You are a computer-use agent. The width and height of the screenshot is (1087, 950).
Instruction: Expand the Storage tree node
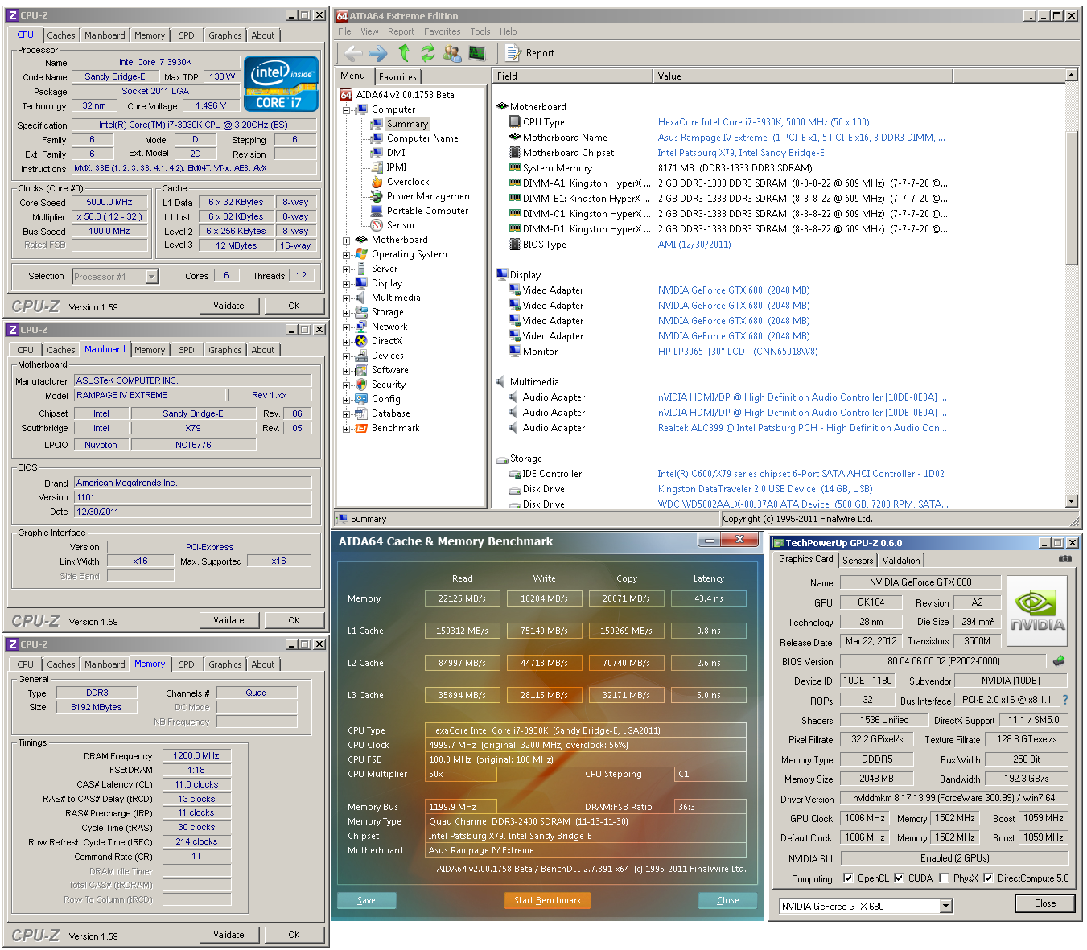pyautogui.click(x=346, y=313)
